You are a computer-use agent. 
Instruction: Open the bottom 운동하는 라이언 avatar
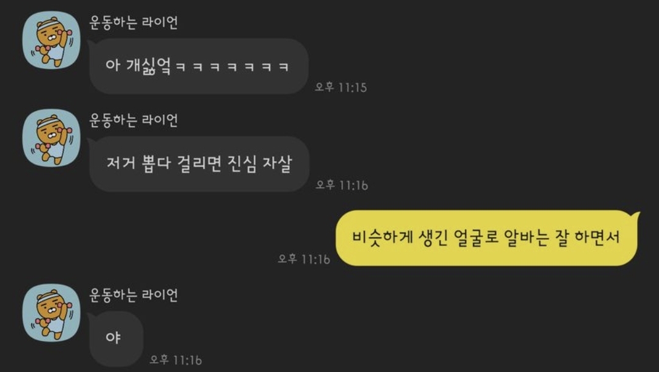point(51,312)
